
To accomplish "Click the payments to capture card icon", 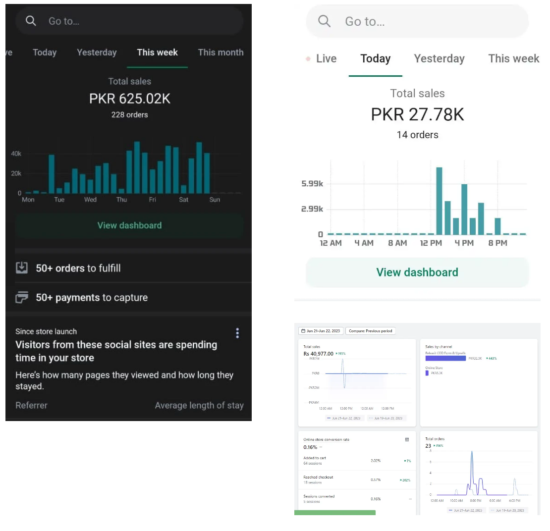I will (x=22, y=297).
